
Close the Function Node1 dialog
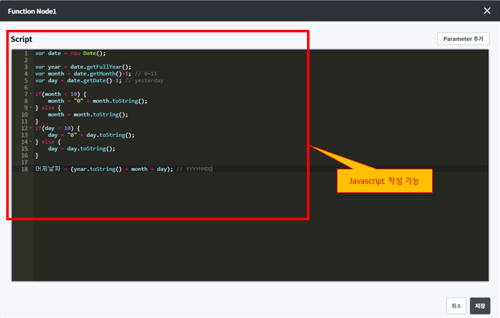tap(487, 11)
